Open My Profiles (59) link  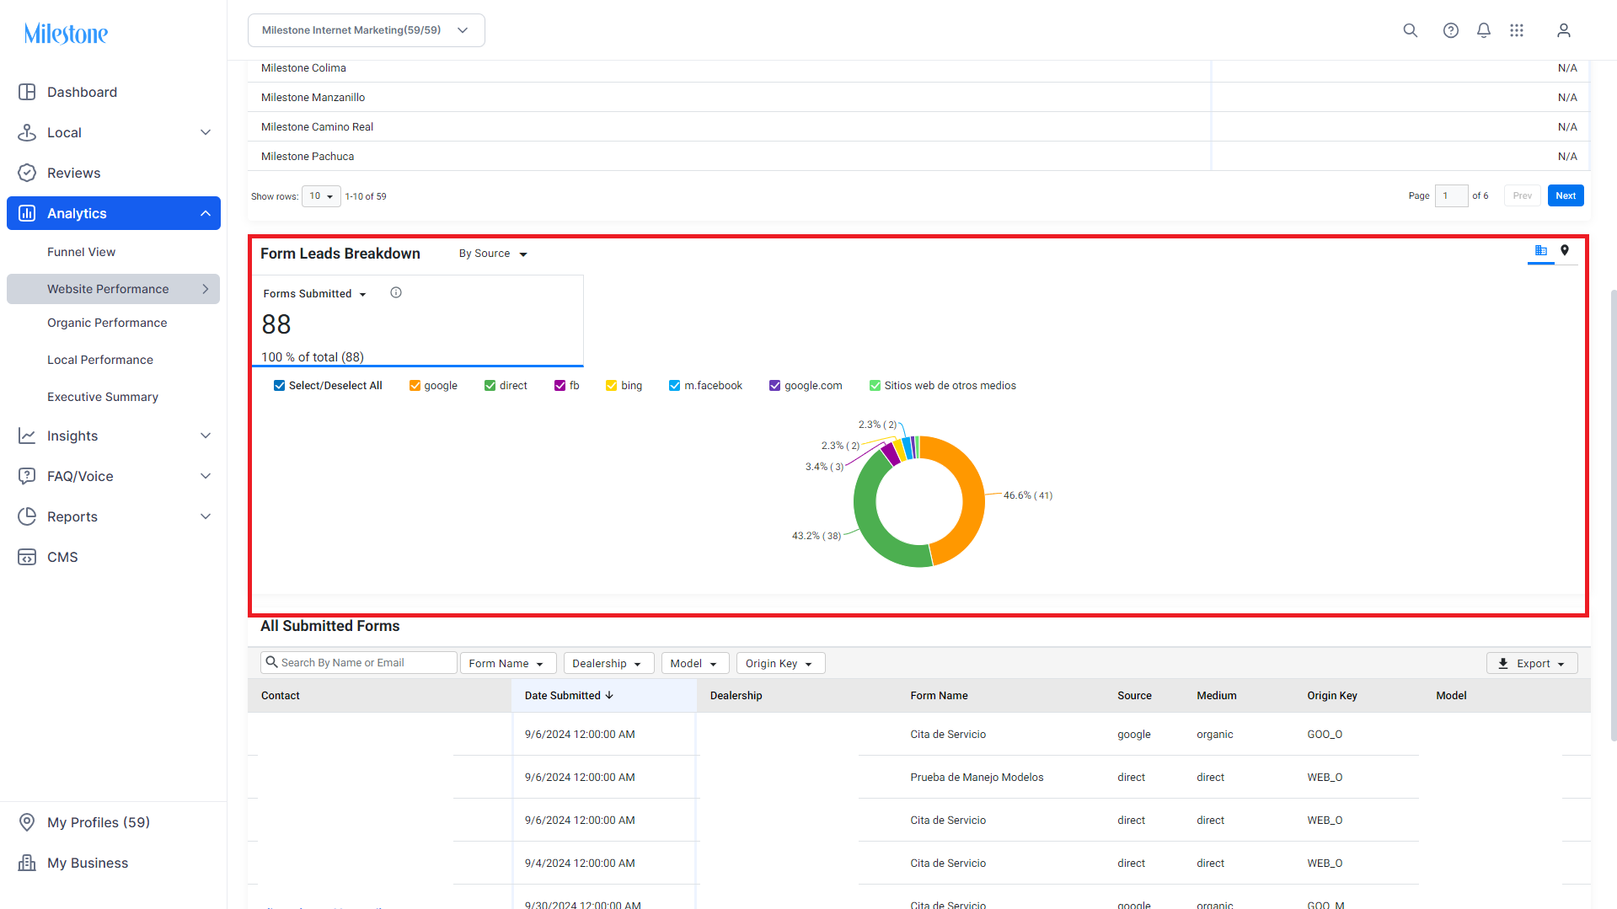click(x=99, y=822)
